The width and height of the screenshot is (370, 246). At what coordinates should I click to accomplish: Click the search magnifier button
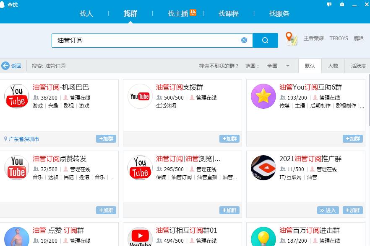[265, 40]
